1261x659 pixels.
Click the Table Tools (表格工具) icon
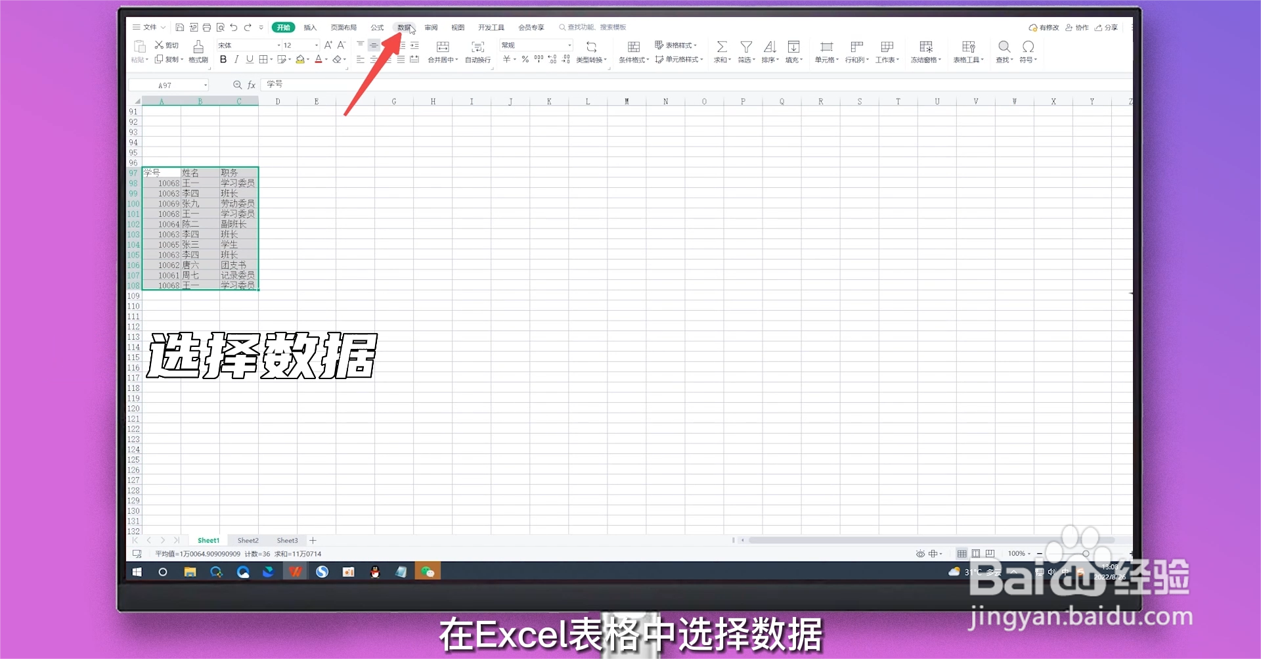pyautogui.click(x=968, y=47)
